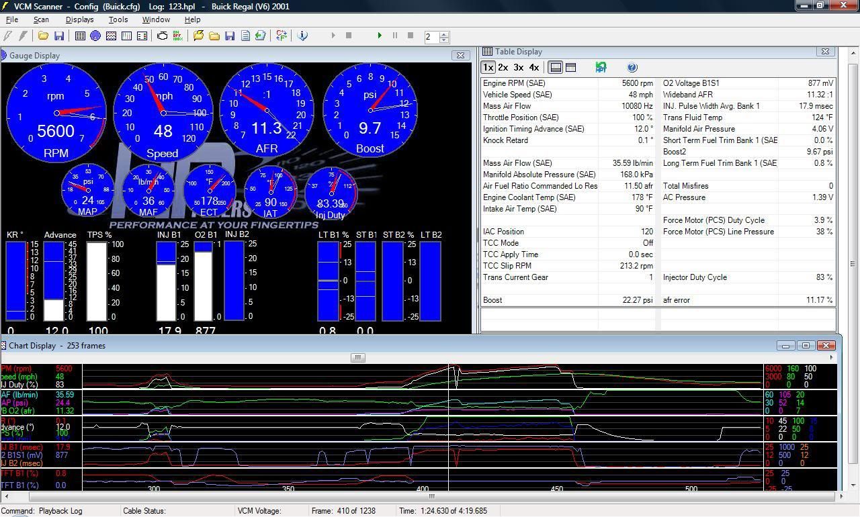This screenshot has width=860, height=517.
Task: Open the Scan menu
Action: (41, 19)
